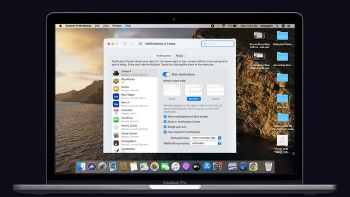Click the screen recording status icon
The height and width of the screenshot is (197, 350).
213,26
